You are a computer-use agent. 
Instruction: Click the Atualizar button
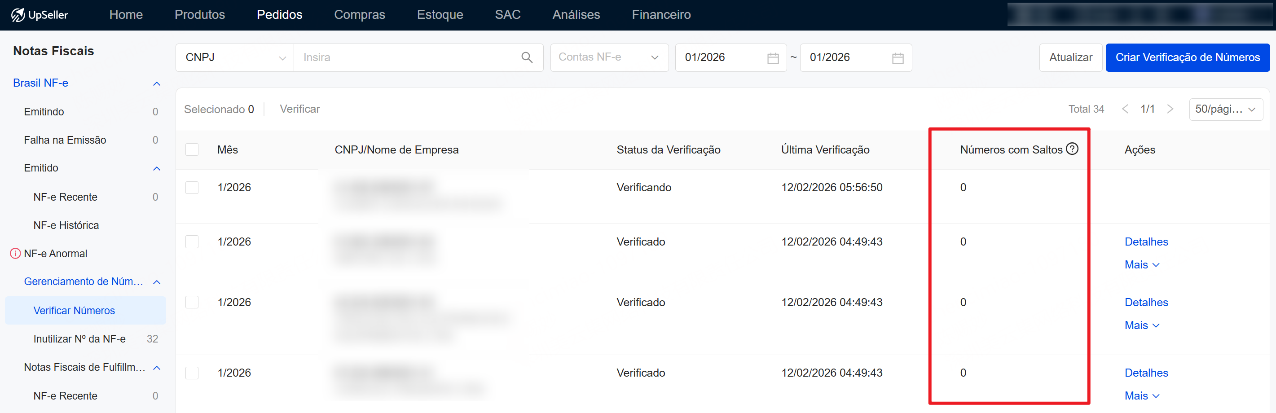1070,57
